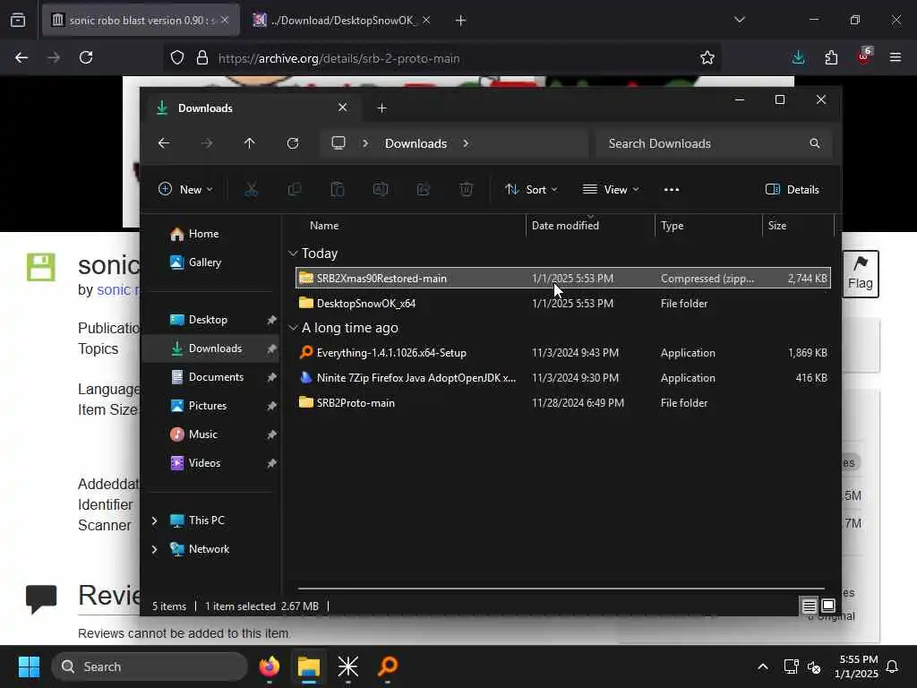Open the View dropdown menu
The height and width of the screenshot is (688, 917).
tap(611, 190)
